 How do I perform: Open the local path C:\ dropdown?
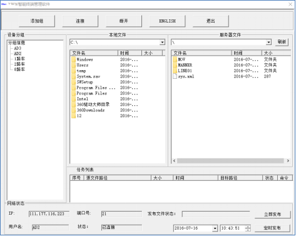162,43
